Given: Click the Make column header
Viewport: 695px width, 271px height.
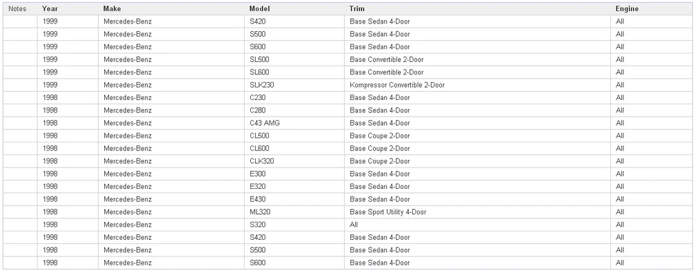Looking at the screenshot, I should (x=171, y=9).
